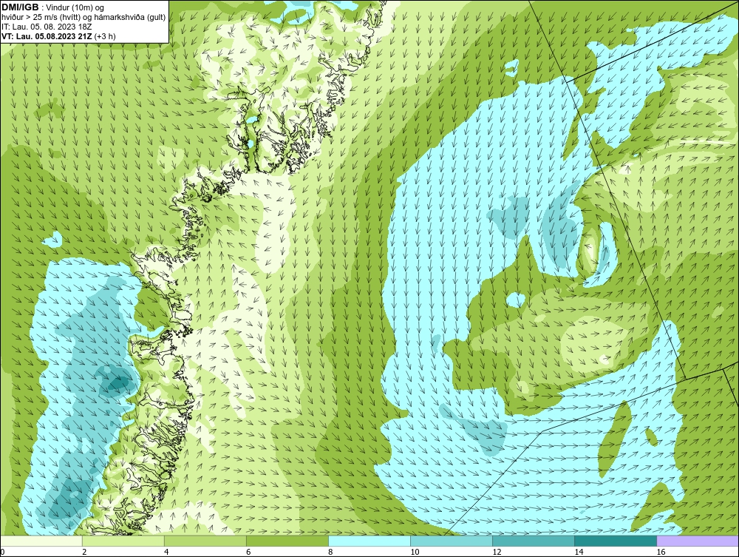This screenshot has height=557, width=739.
Task: Click the scale label '2'
Action: 84,552
